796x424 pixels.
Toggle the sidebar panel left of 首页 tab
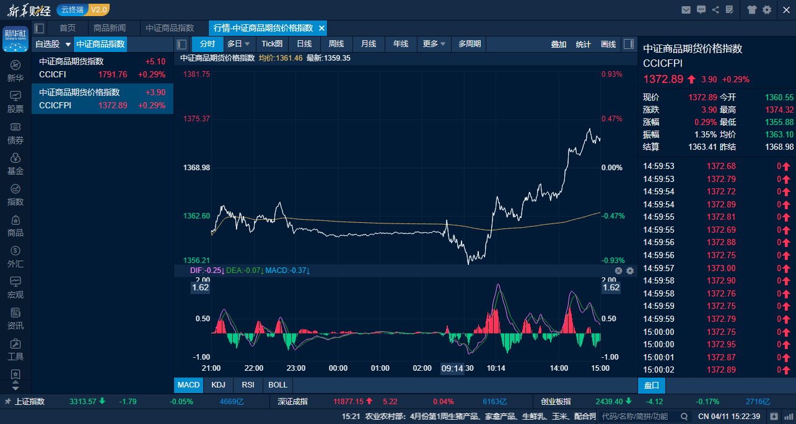(40, 28)
